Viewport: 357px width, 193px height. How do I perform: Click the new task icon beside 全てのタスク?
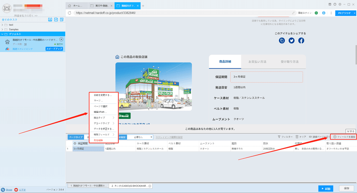click(x=56, y=20)
